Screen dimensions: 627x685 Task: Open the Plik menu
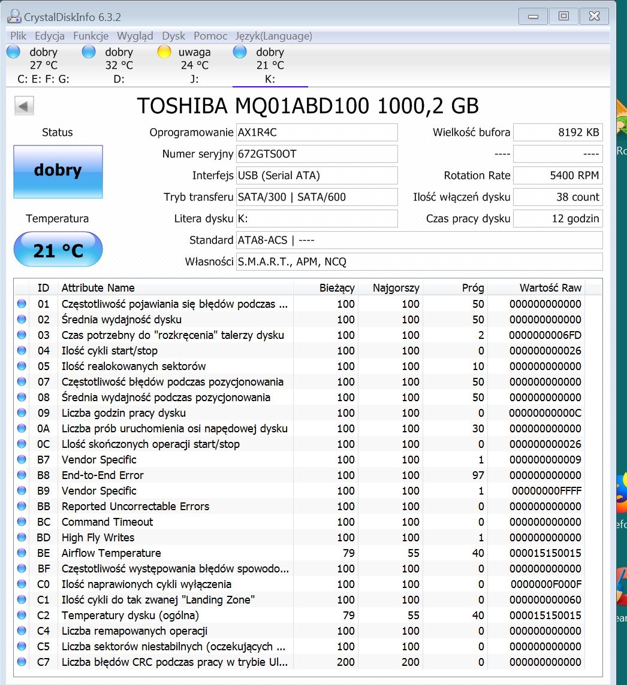coord(19,36)
